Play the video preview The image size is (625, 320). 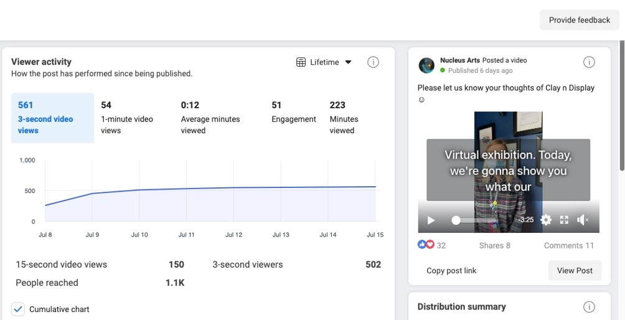click(431, 220)
